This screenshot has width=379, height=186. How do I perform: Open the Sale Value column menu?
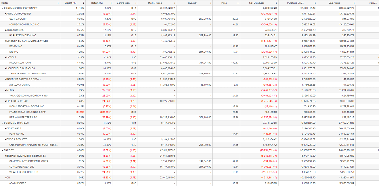(x=354, y=3)
